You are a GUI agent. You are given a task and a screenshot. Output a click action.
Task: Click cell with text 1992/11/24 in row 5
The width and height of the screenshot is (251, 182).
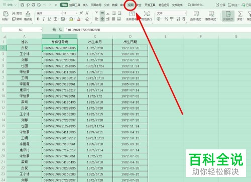(95, 66)
